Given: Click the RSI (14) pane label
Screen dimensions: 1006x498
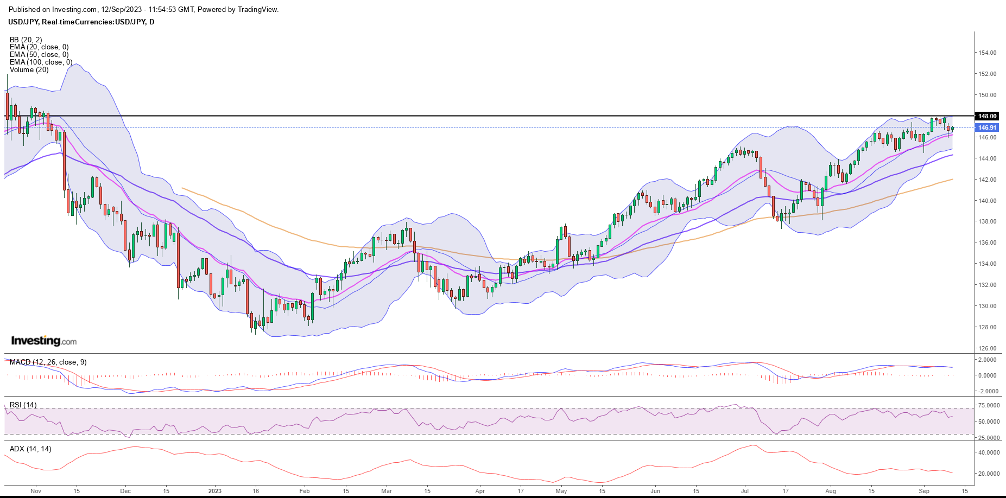Looking at the screenshot, I should click(23, 405).
